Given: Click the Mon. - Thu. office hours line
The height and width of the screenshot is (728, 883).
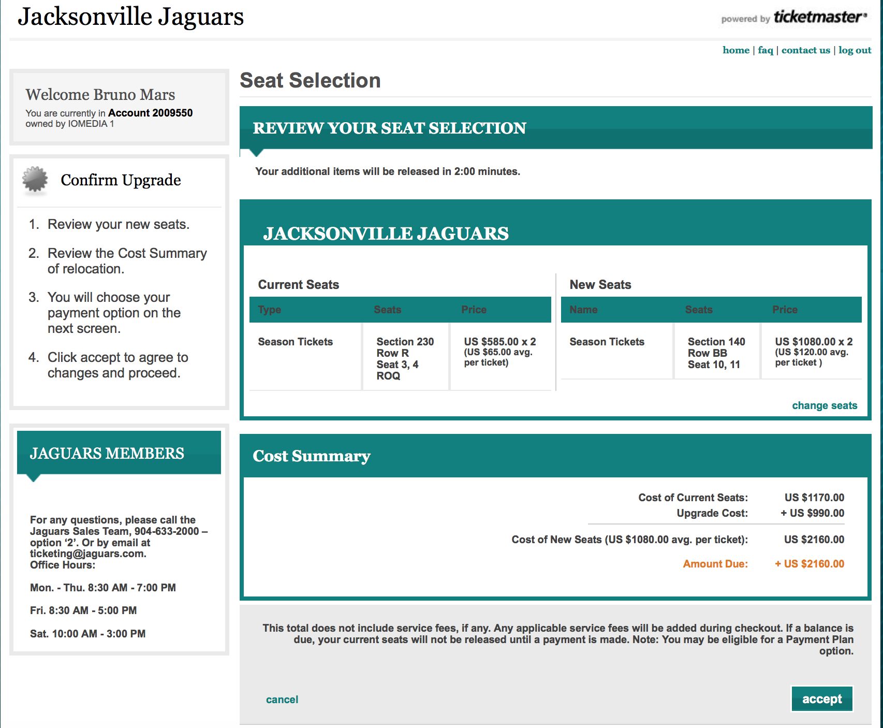Looking at the screenshot, I should (x=103, y=588).
